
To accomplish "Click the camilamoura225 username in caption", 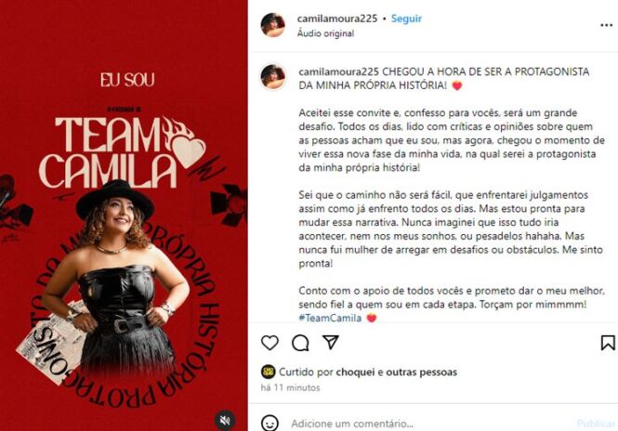I will (338, 72).
